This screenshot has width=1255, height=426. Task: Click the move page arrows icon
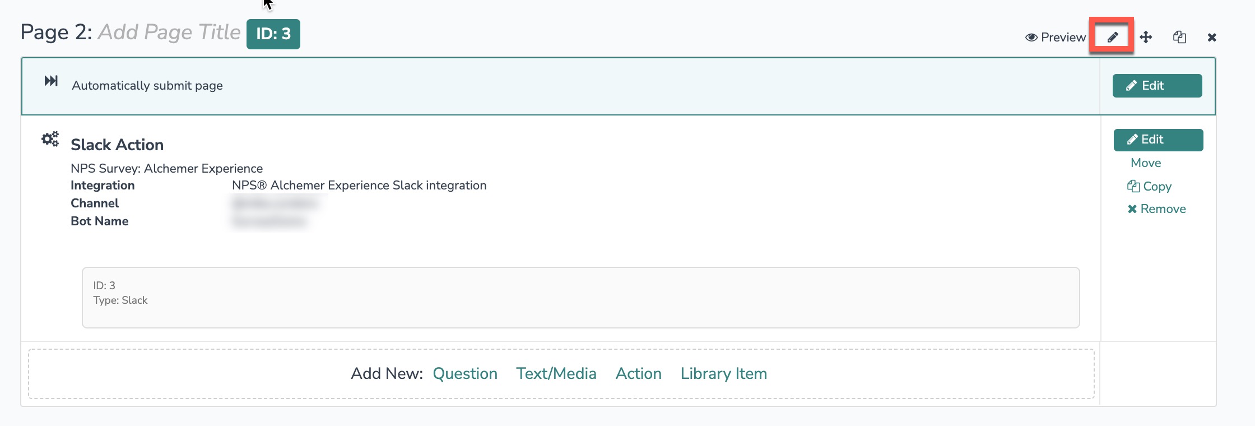pyautogui.click(x=1146, y=37)
